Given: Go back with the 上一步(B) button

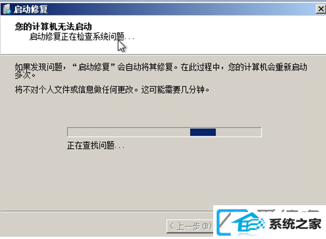Looking at the screenshot, I should (x=190, y=226).
